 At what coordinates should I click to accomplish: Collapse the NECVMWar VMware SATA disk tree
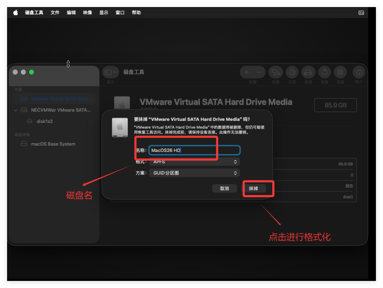pyautogui.click(x=15, y=110)
